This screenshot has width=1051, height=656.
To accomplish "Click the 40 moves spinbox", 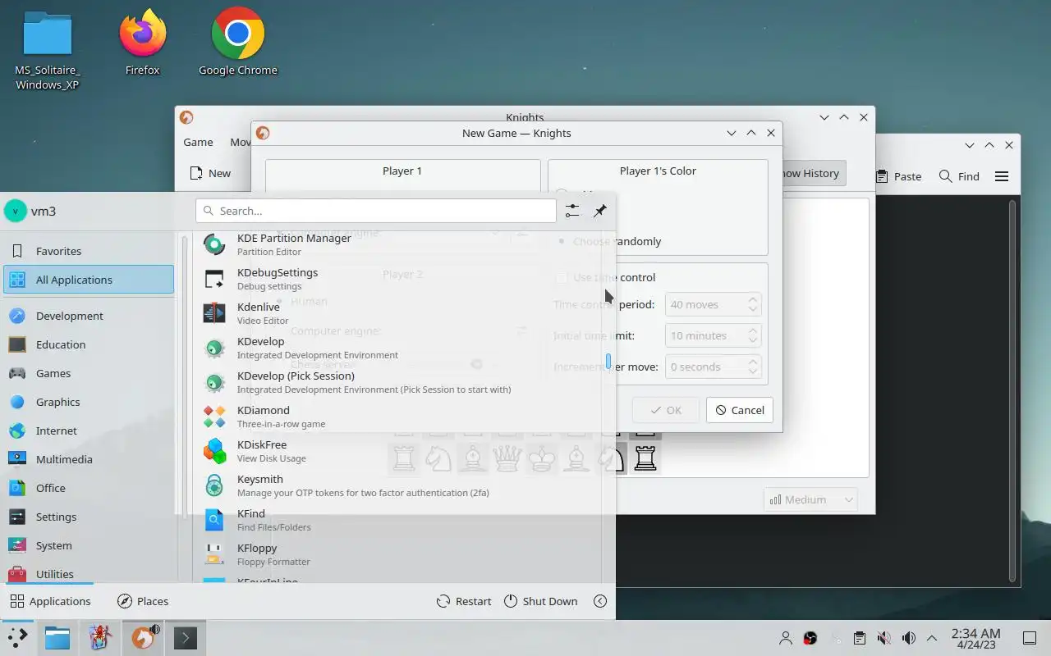I will pos(713,304).
